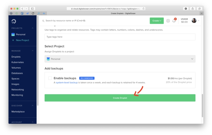Click the Safari sidebar toggle icon
This screenshot has height=135, width=212.
tap(33, 9)
